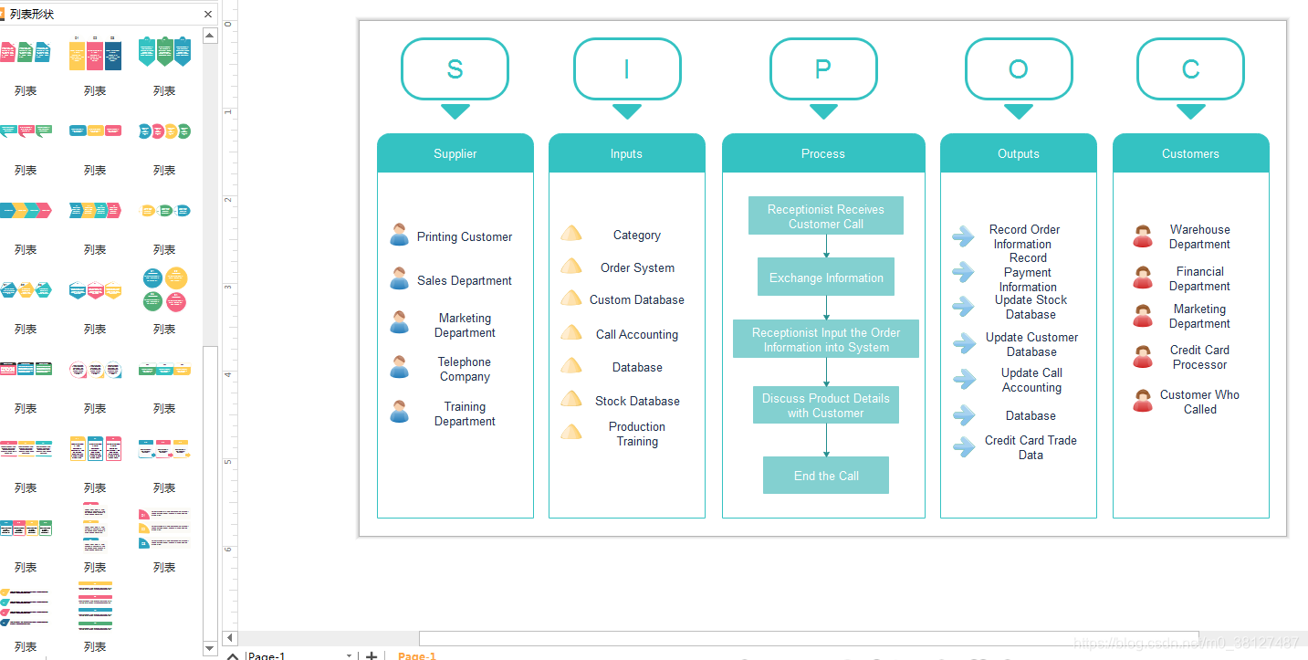Click arrow icon beside Record Order Information
Image resolution: width=1308 pixels, height=660 pixels.
[x=964, y=236]
